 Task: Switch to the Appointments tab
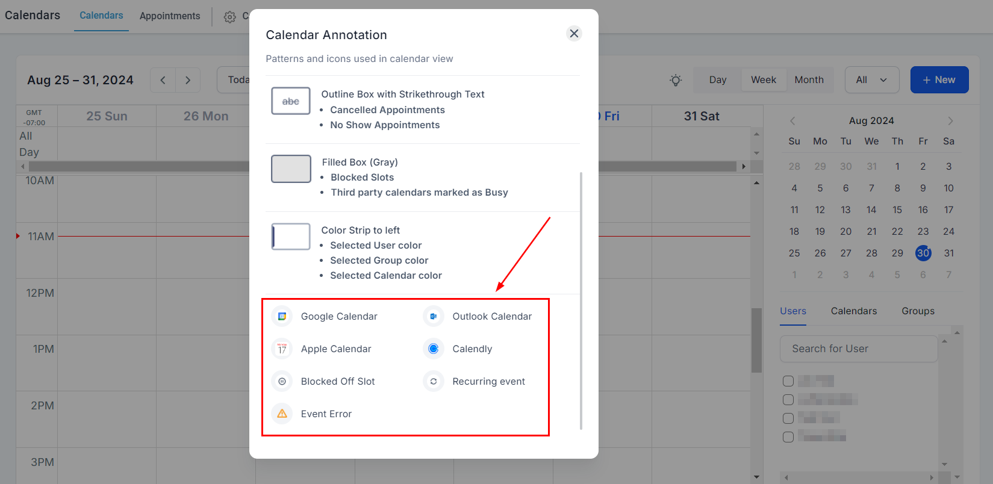(170, 16)
